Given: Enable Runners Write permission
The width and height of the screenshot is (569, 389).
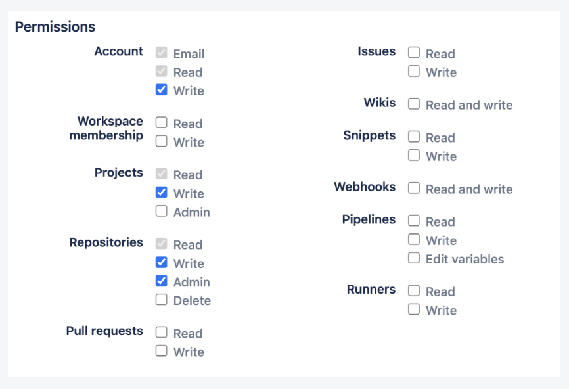Looking at the screenshot, I should pos(413,309).
